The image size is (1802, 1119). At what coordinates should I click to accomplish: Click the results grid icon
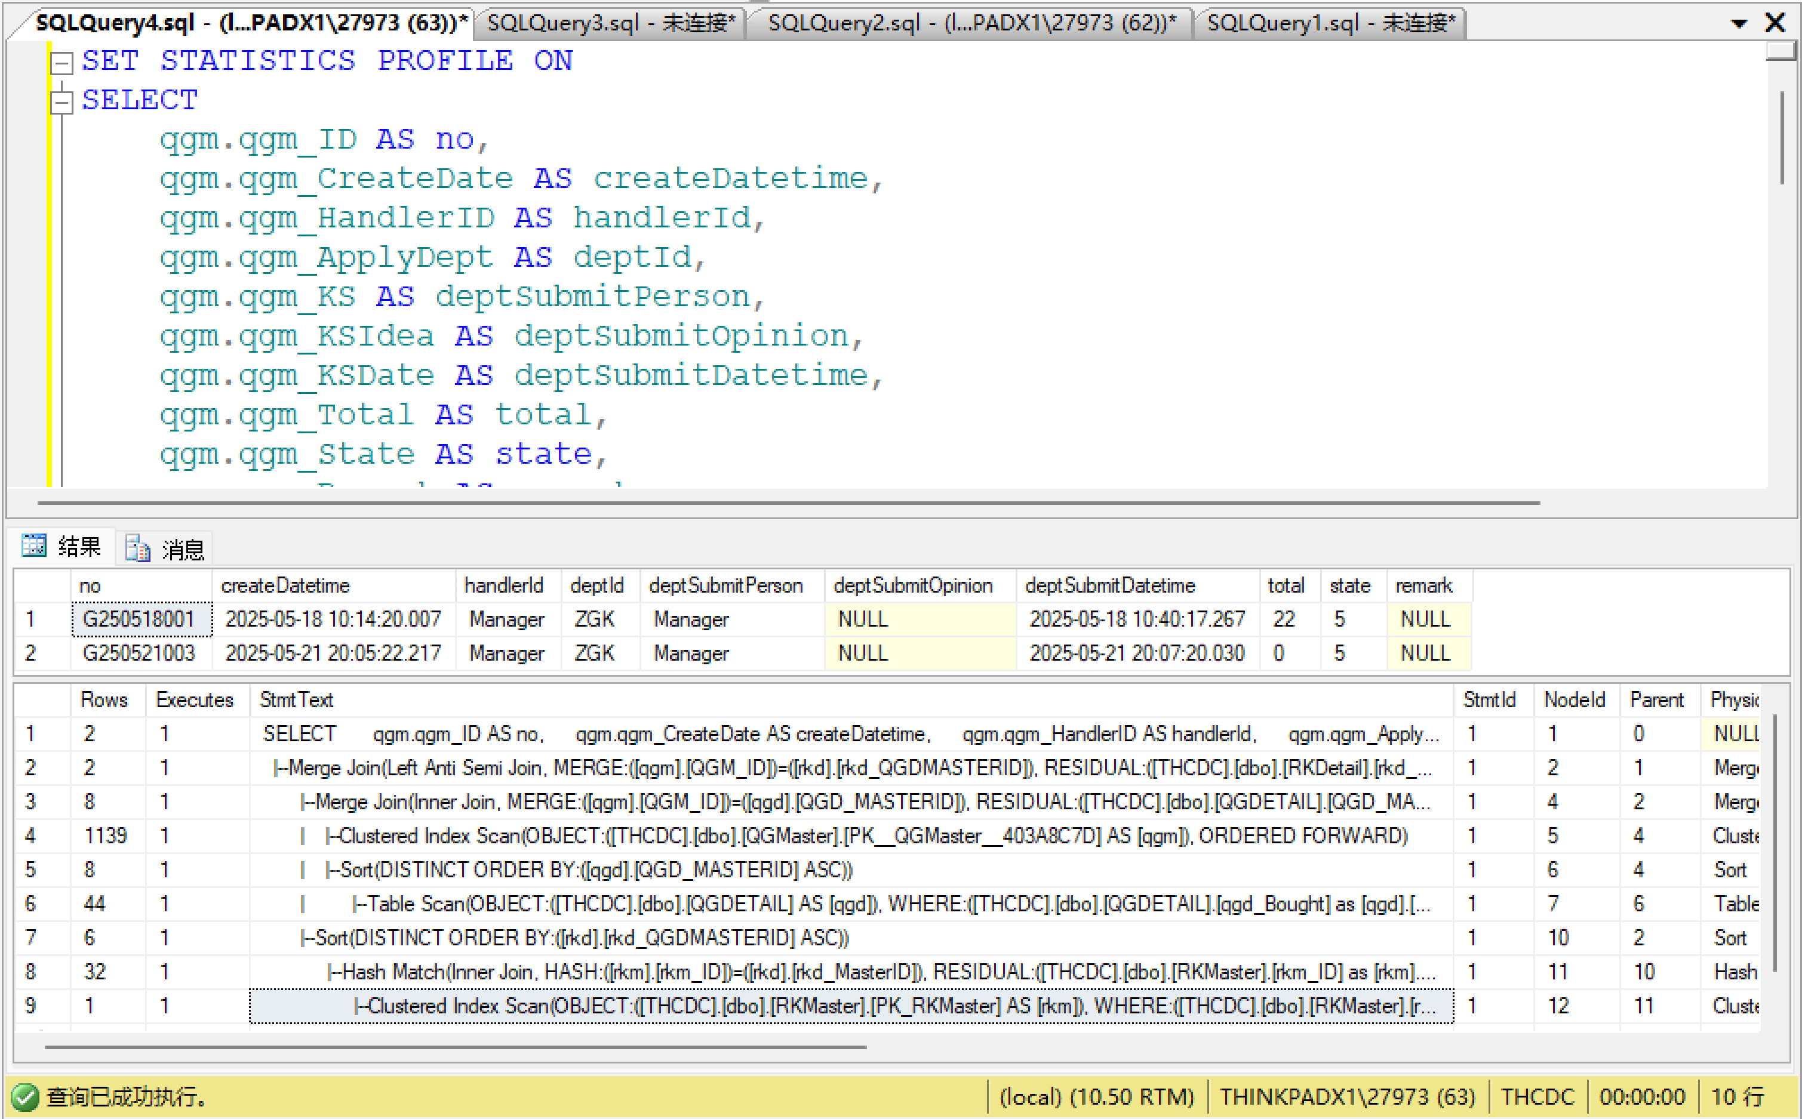coord(34,545)
